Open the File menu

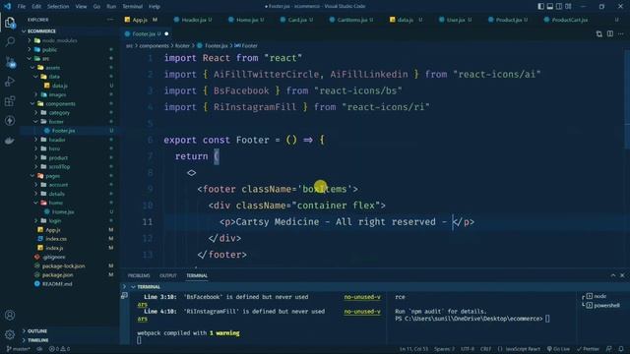pyautogui.click(x=22, y=7)
